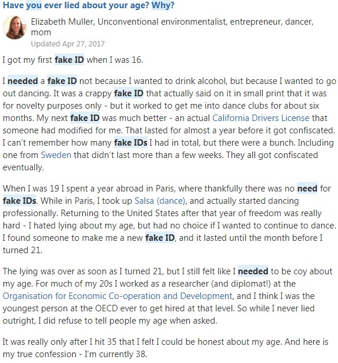Image resolution: width=338 pixels, height=363 pixels.
Task: Open Organisation for Economic Co-operation and Development link
Action: pos(118,296)
